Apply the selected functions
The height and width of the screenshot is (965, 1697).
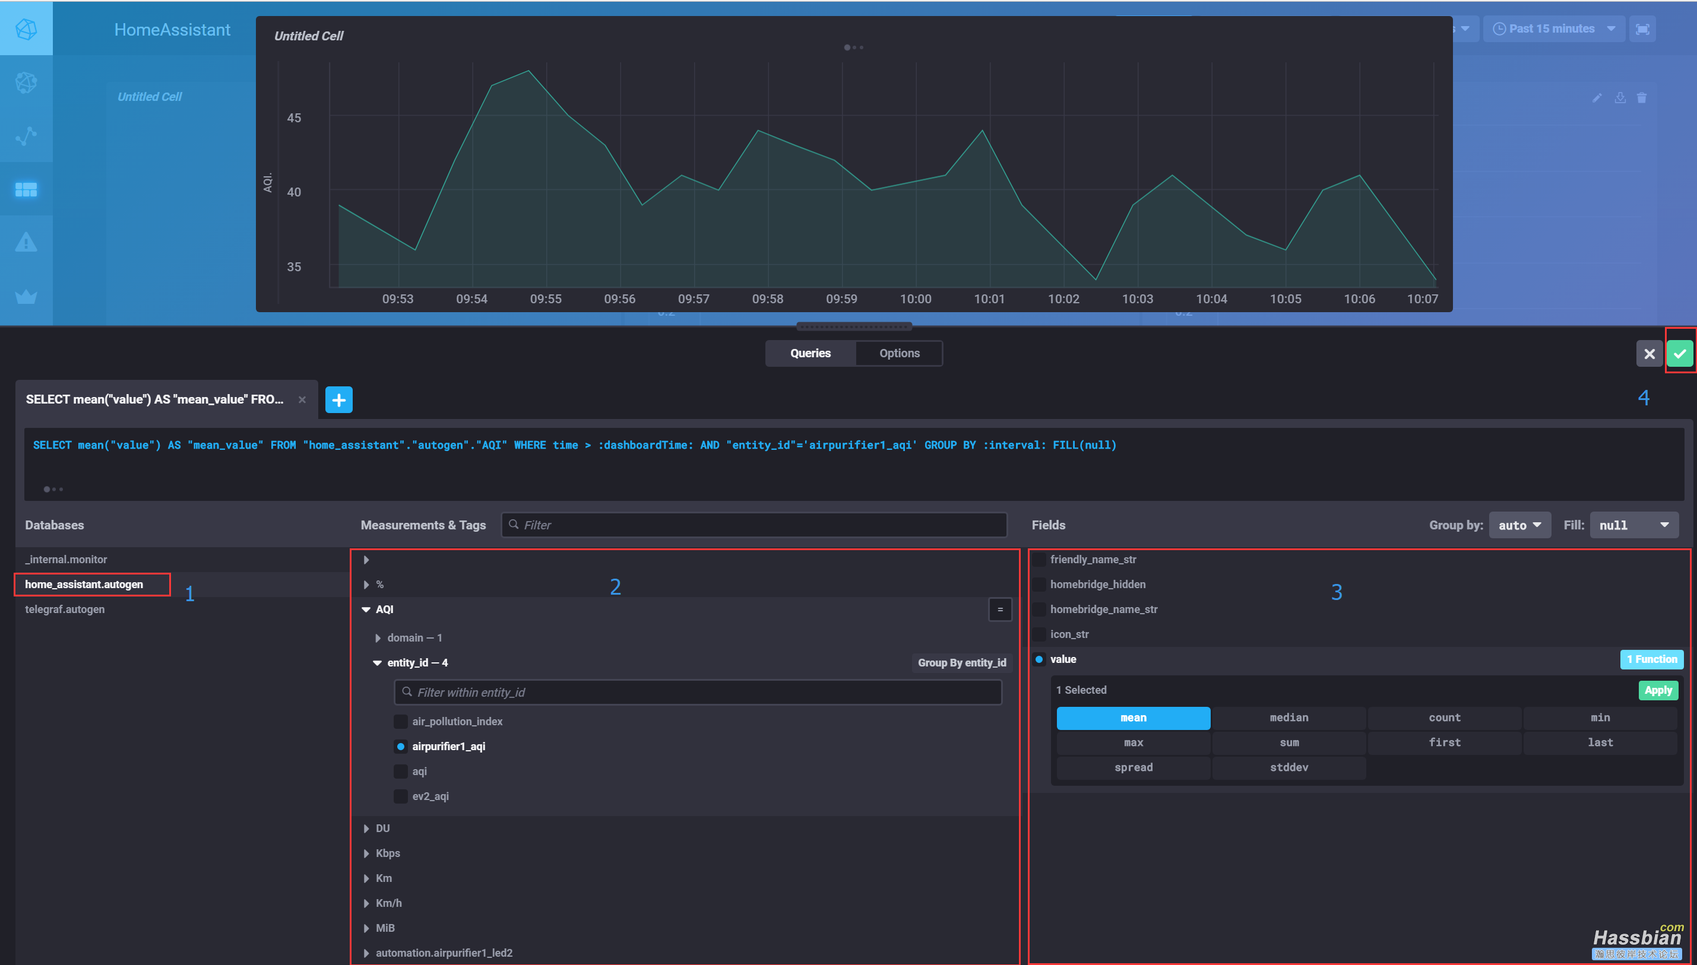tap(1658, 691)
